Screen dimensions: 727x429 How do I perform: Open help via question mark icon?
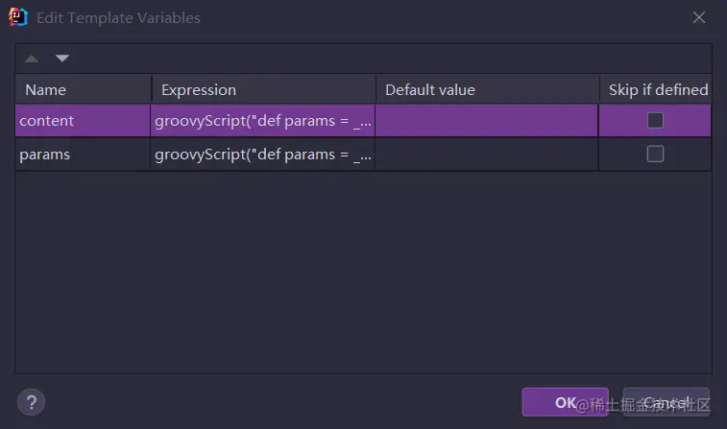(x=31, y=402)
